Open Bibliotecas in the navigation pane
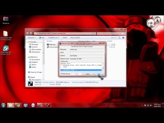This screenshot has width=164, height=123. coord(33,57)
